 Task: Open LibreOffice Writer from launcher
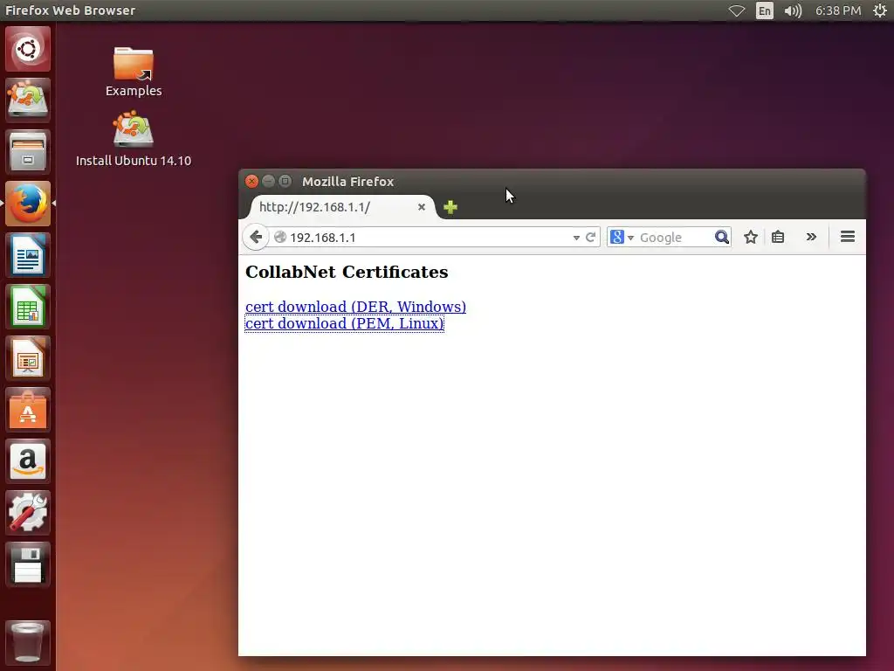pos(28,255)
